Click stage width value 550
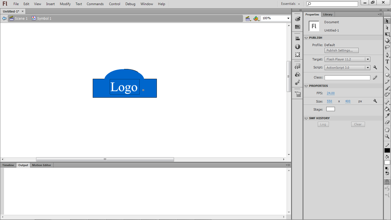The image size is (391, 220). (x=329, y=101)
